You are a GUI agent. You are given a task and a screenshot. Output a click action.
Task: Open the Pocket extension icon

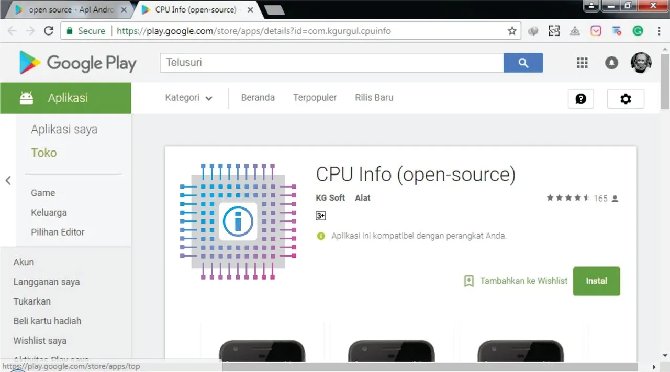coord(596,31)
